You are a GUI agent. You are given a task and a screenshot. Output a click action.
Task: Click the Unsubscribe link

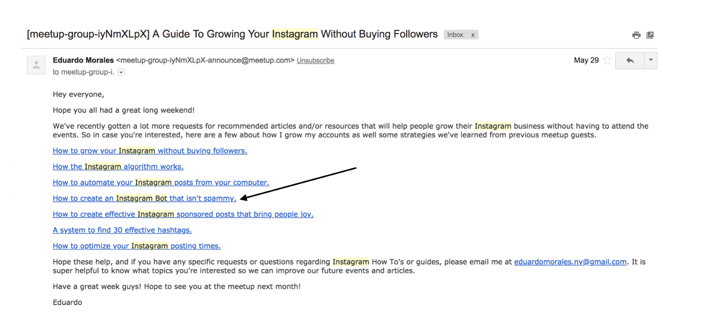click(315, 61)
